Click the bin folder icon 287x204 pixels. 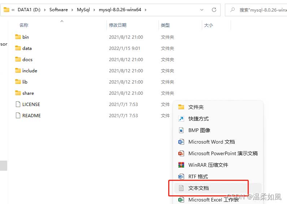[18, 37]
